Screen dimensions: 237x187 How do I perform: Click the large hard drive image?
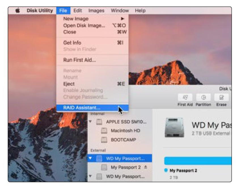175,127
